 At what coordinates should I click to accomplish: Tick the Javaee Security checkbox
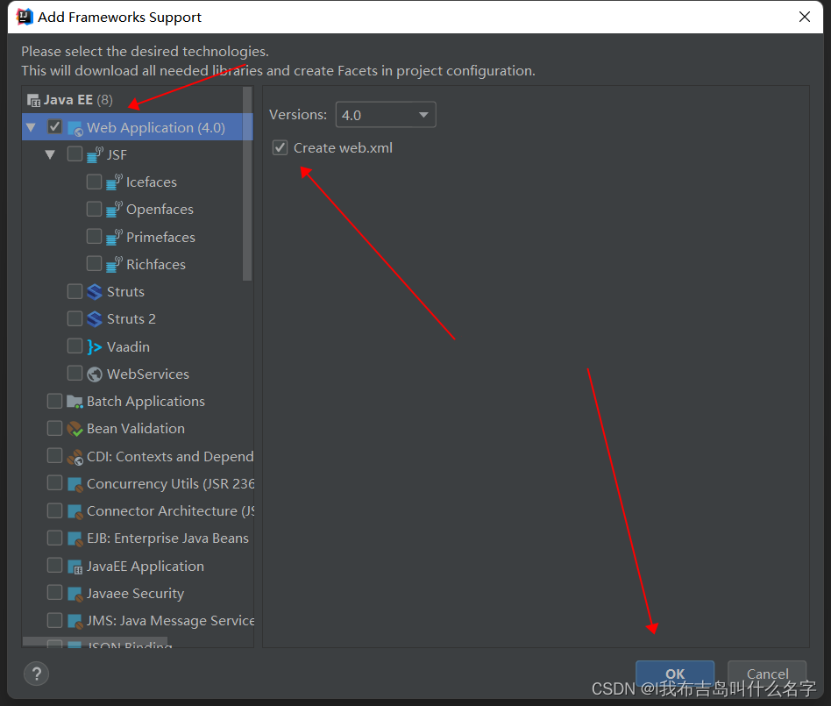(x=54, y=592)
